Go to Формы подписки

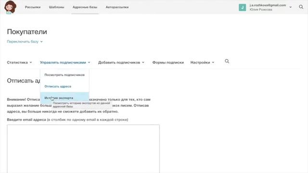click(168, 62)
